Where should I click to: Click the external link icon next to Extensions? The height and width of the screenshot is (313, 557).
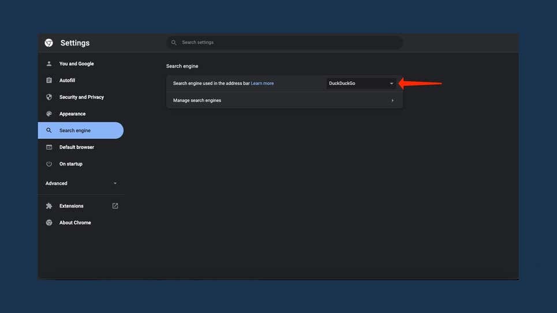(115, 206)
